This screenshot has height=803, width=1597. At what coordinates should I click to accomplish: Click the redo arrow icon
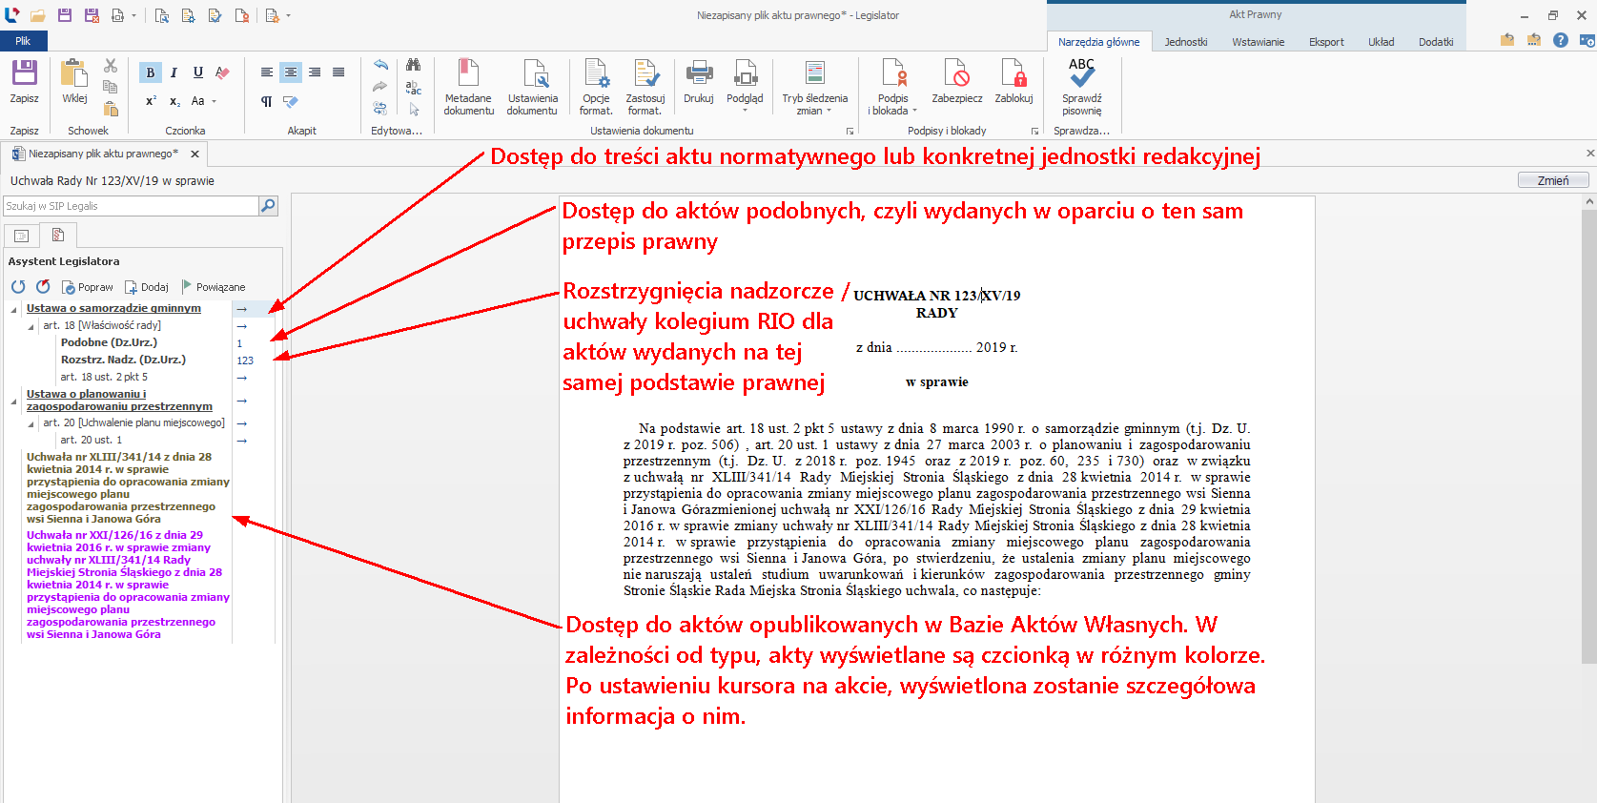click(x=380, y=87)
